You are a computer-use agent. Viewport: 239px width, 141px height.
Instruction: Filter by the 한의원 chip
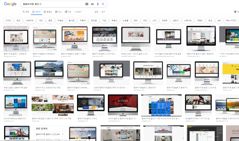[94, 21]
